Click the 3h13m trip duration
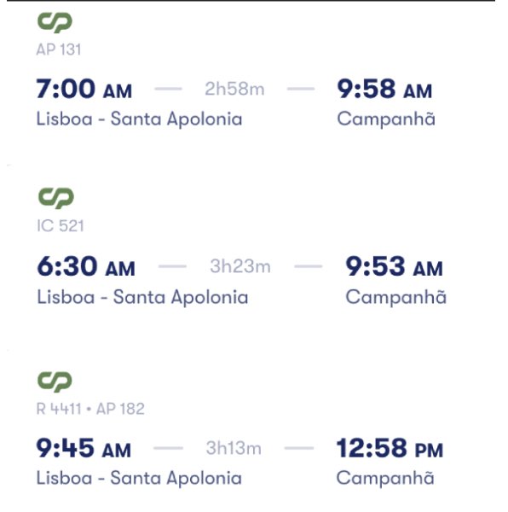The height and width of the screenshot is (512, 508). coord(234,448)
